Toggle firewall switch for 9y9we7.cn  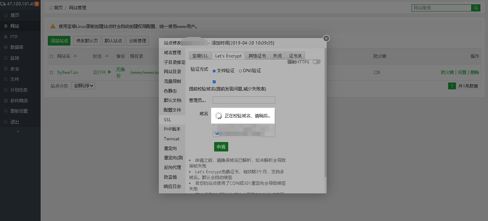point(377,72)
